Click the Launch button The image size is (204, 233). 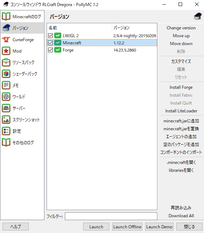pos(96,227)
